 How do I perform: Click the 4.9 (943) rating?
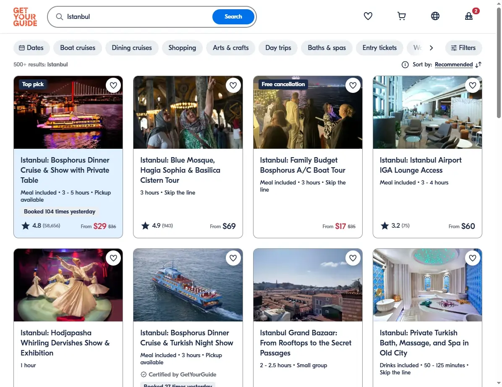point(157,226)
